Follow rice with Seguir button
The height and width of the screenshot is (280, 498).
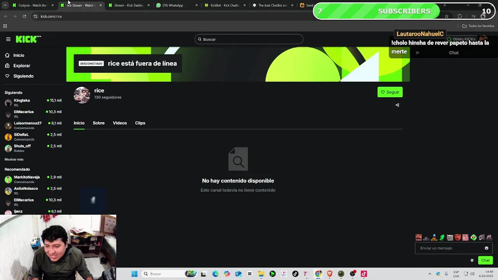[x=390, y=92]
